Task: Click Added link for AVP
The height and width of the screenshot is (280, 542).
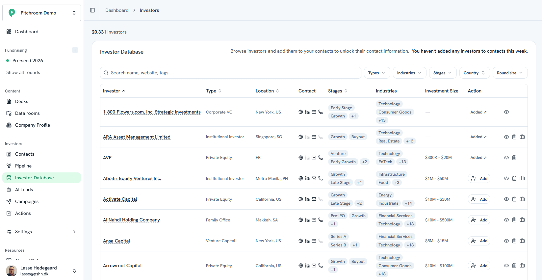Action: [478, 158]
